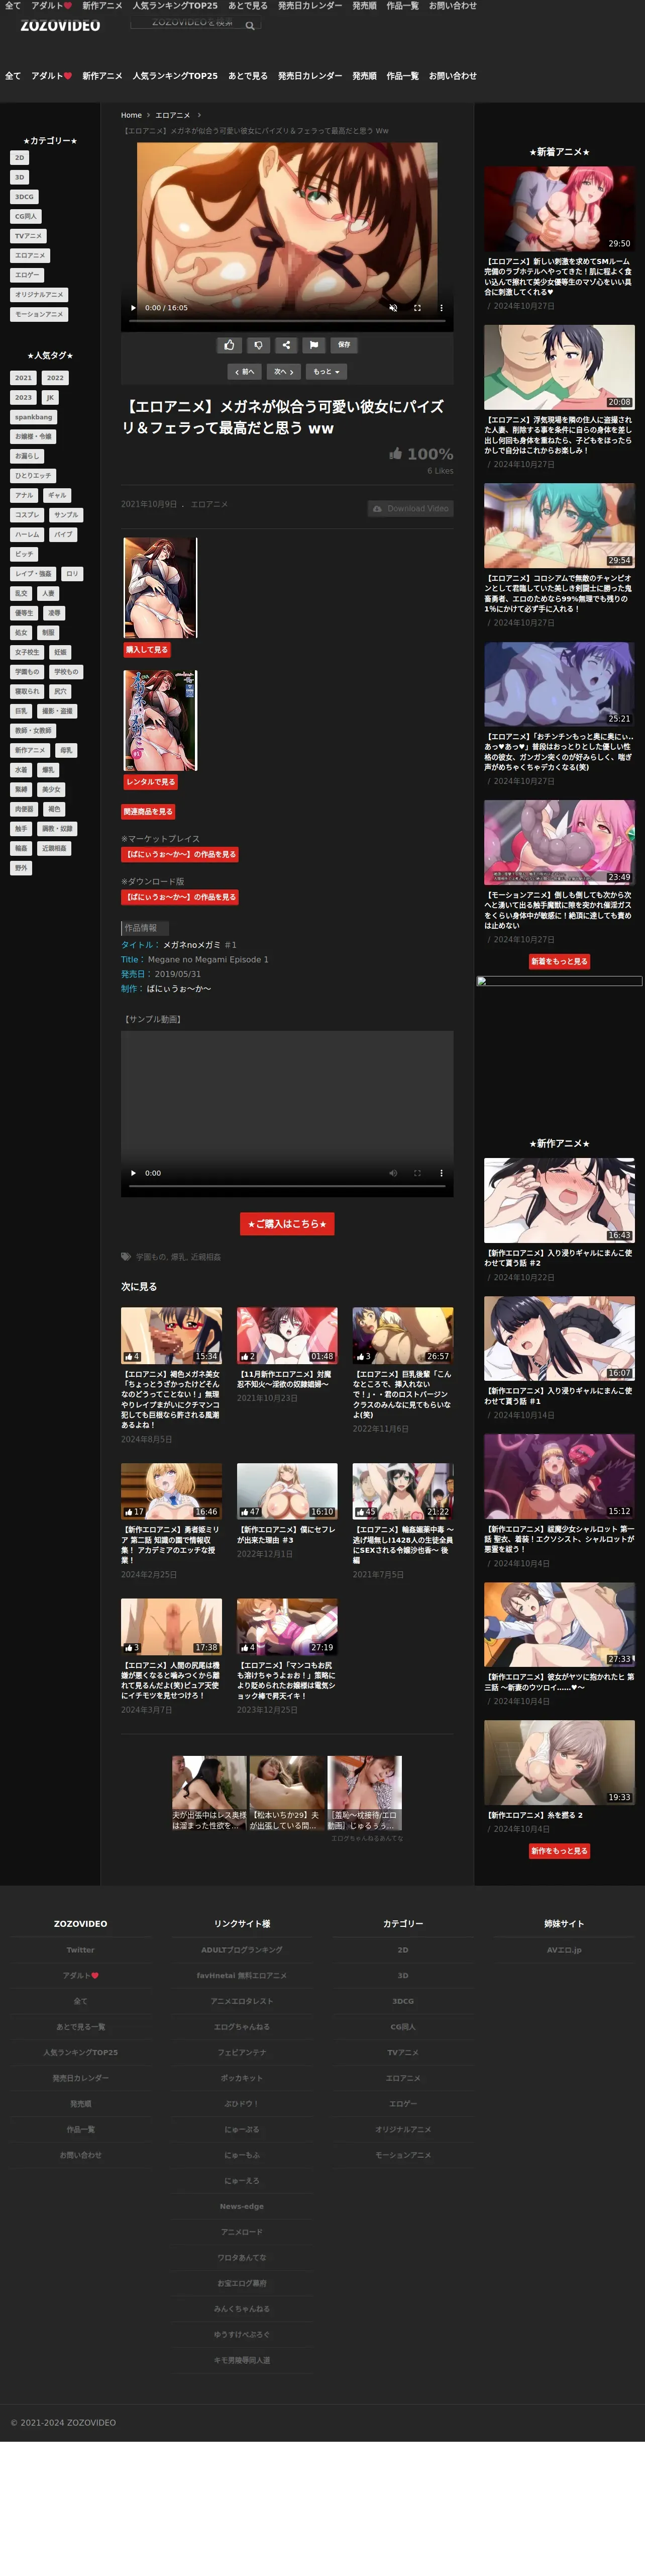Open AVエロ.jp sister site link
The height and width of the screenshot is (2576, 645).
pyautogui.click(x=564, y=1950)
